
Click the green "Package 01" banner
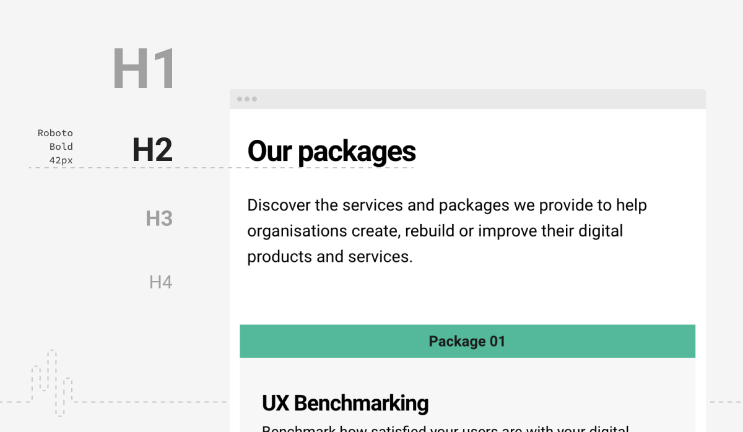coord(467,341)
